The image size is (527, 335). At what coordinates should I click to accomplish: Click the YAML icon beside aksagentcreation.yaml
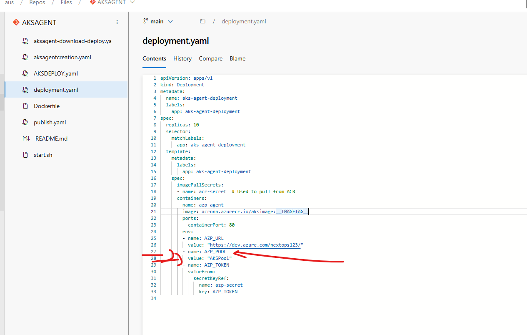point(25,57)
